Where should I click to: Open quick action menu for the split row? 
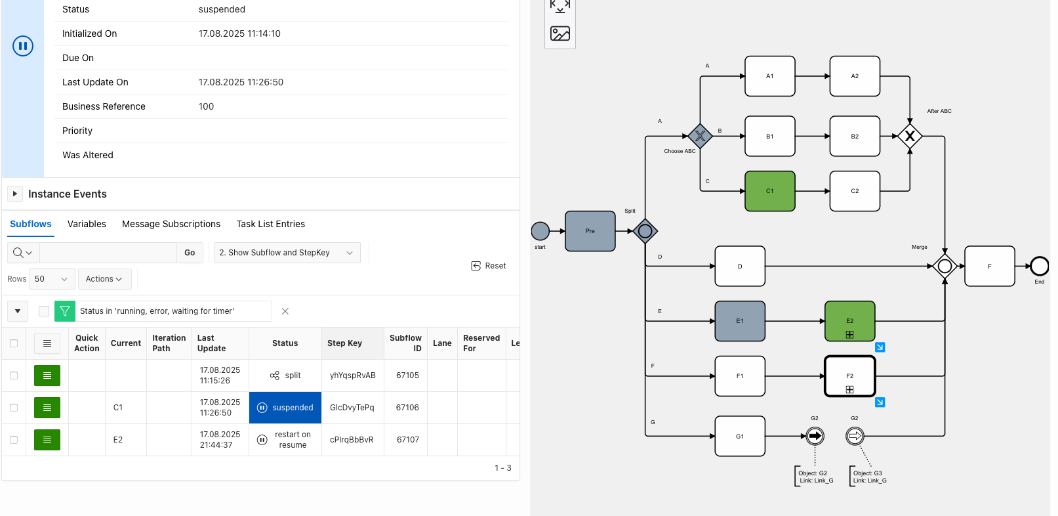click(x=47, y=376)
